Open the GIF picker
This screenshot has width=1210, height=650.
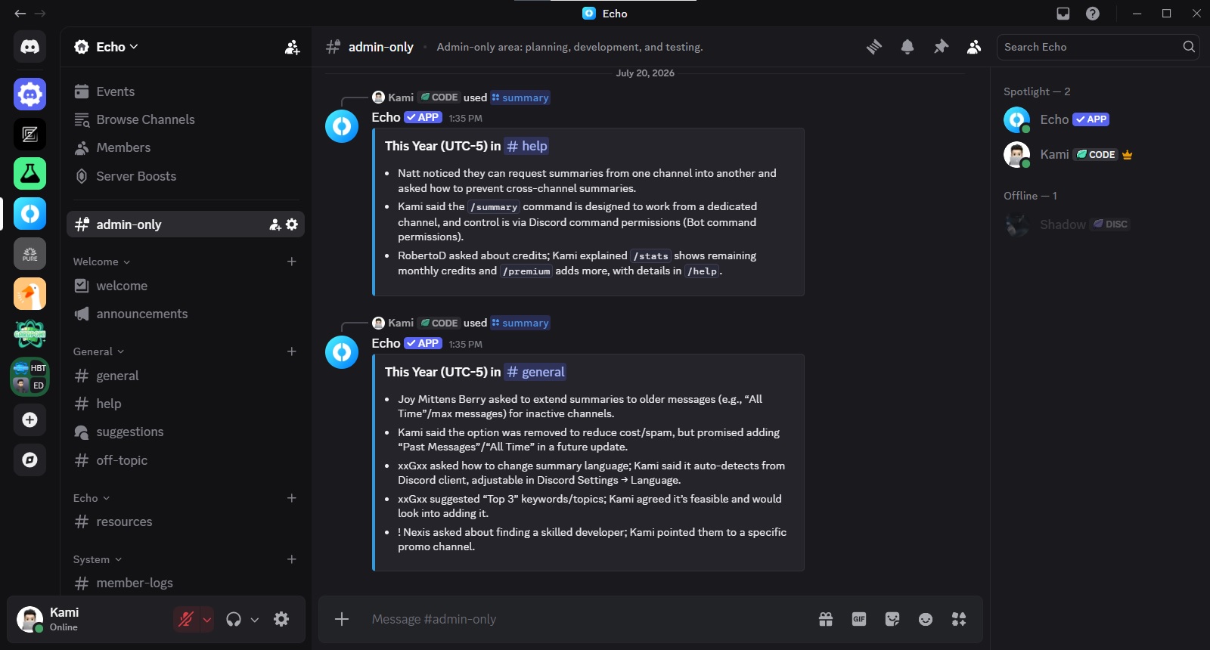(859, 620)
